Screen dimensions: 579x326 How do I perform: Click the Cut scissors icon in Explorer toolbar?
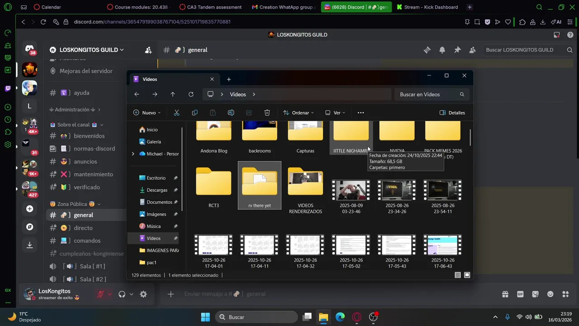[x=176, y=113]
